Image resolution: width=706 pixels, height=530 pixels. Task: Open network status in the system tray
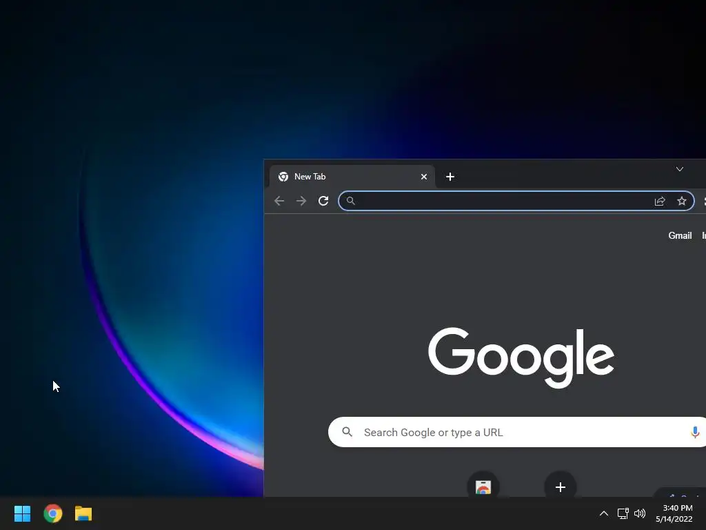(623, 513)
